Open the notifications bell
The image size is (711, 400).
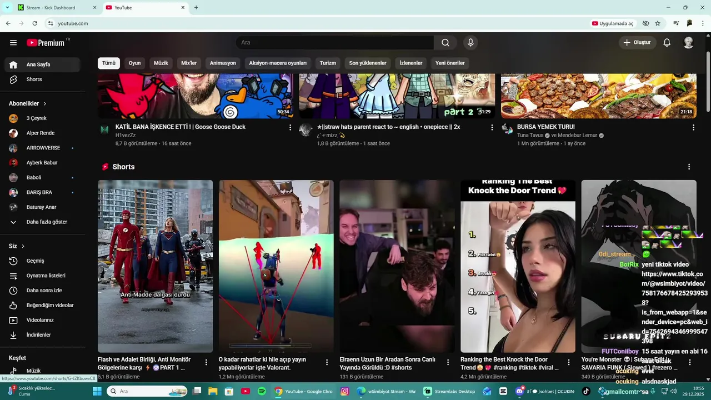click(x=667, y=43)
